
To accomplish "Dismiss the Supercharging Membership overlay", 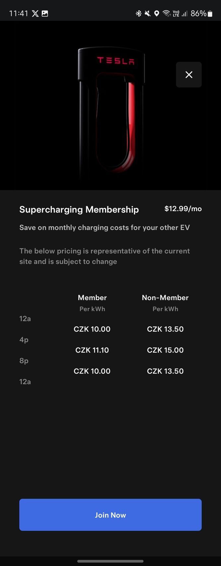I will (x=188, y=75).
